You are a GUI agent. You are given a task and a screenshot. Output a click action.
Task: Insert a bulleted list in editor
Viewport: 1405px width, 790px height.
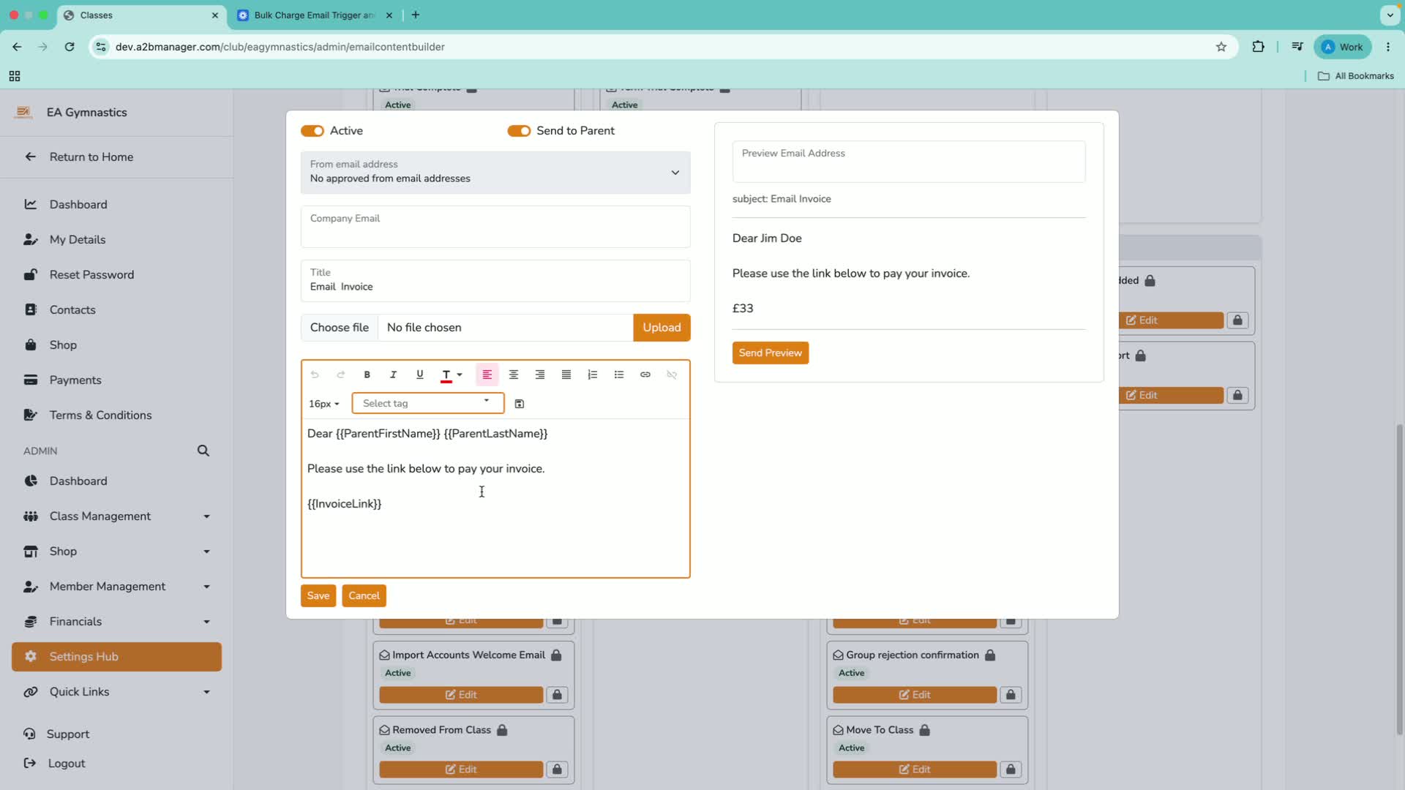(x=619, y=375)
